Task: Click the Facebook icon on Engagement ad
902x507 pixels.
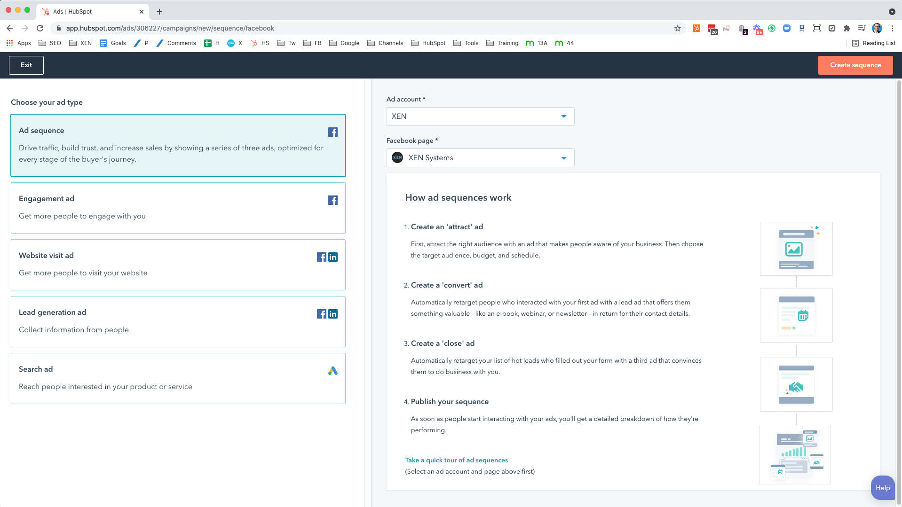Action: 333,200
